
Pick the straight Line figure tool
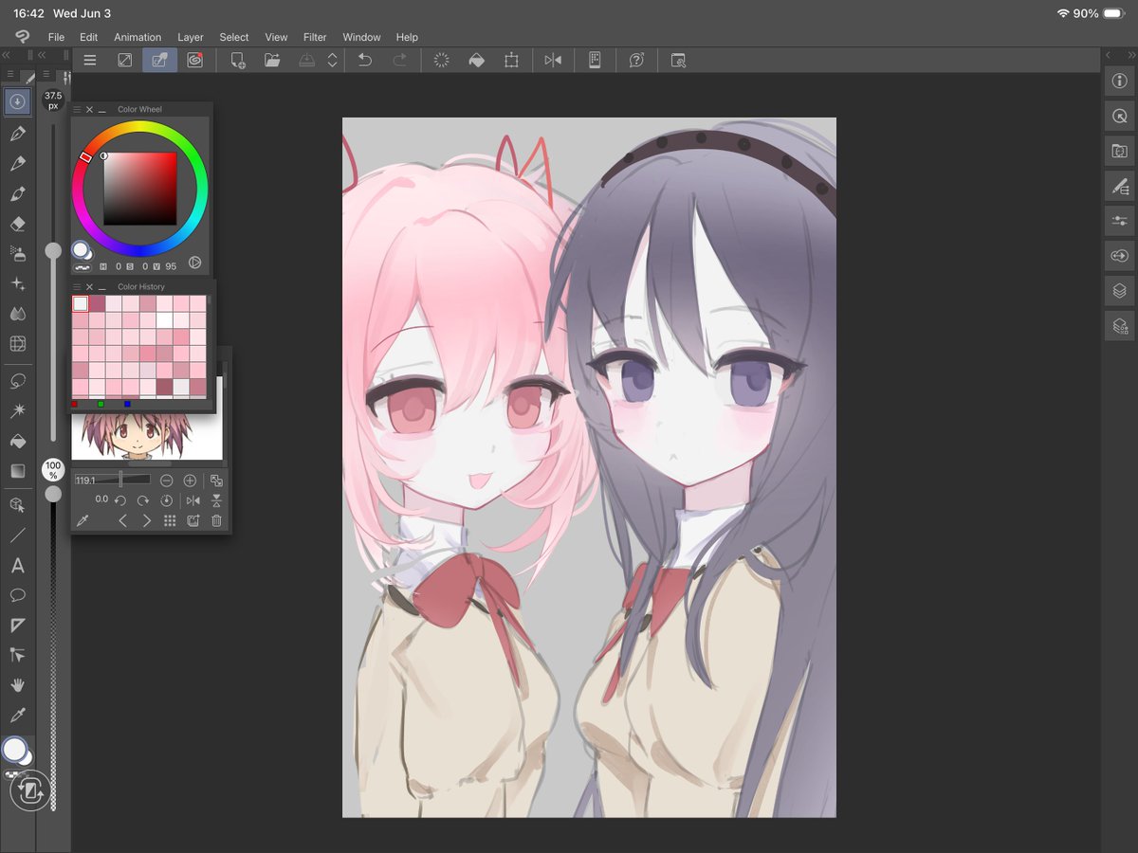click(17, 535)
